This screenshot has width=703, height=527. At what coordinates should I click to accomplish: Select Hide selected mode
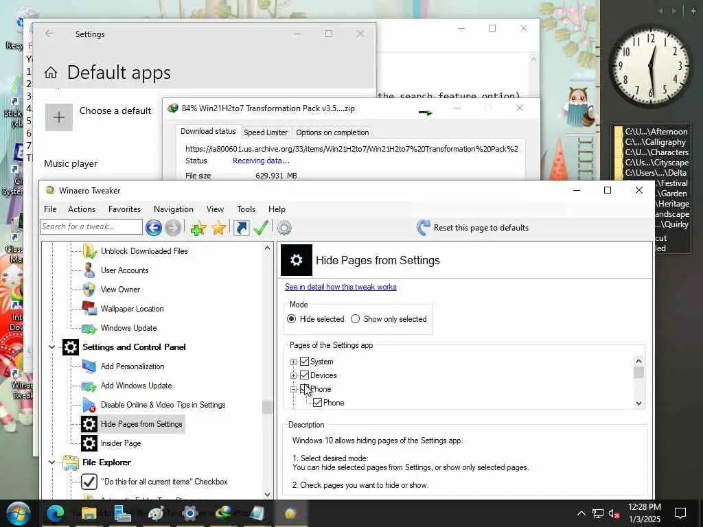point(291,319)
